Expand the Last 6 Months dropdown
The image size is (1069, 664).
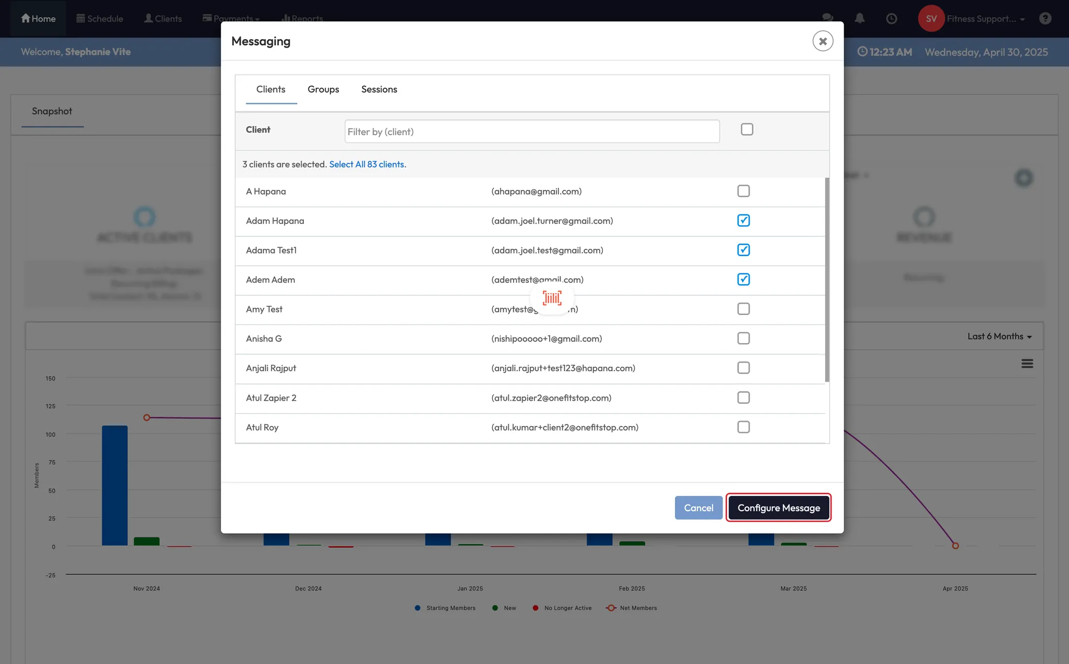(x=999, y=336)
